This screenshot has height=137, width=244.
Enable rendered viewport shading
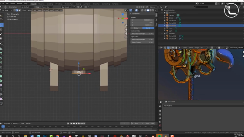(153, 10)
